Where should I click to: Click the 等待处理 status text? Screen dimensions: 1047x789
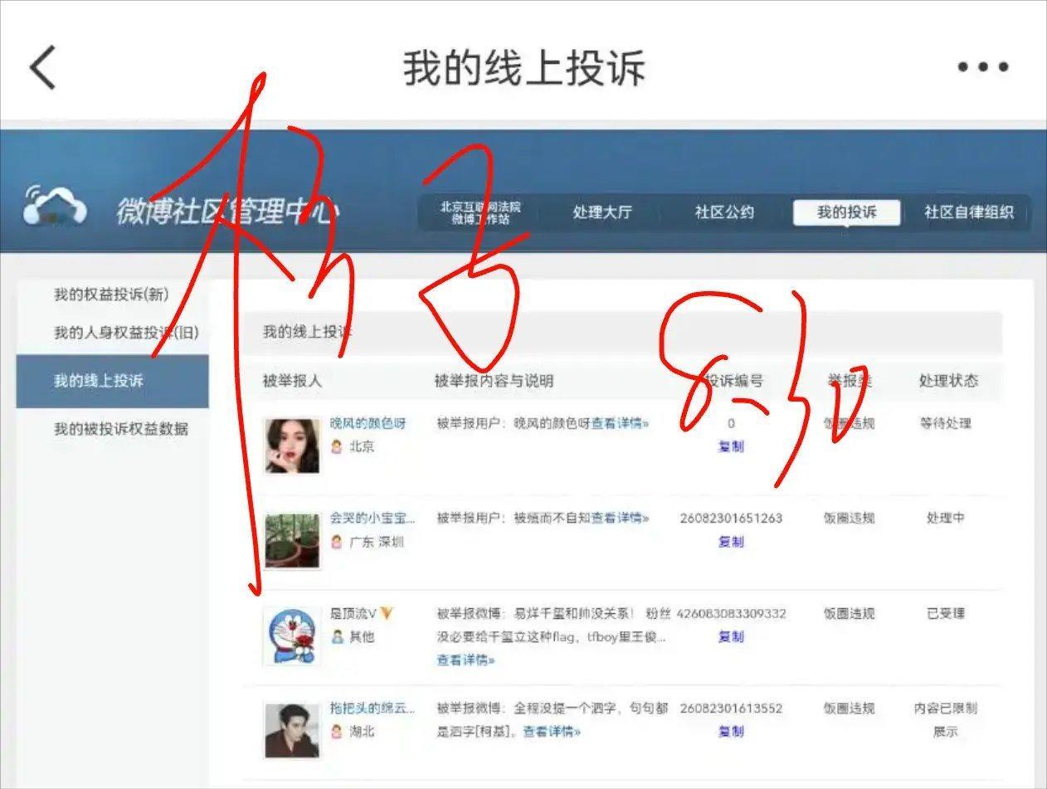point(946,423)
